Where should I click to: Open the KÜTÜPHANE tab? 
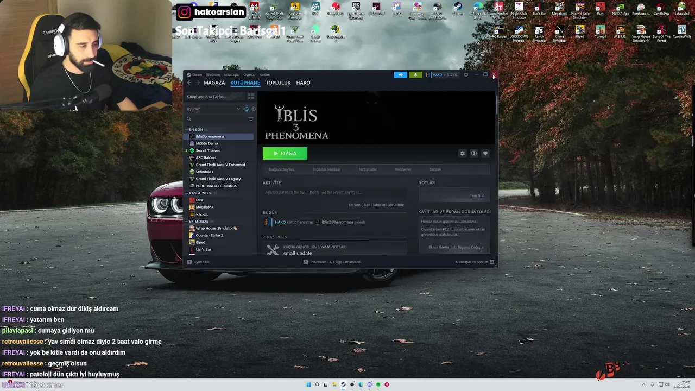245,83
